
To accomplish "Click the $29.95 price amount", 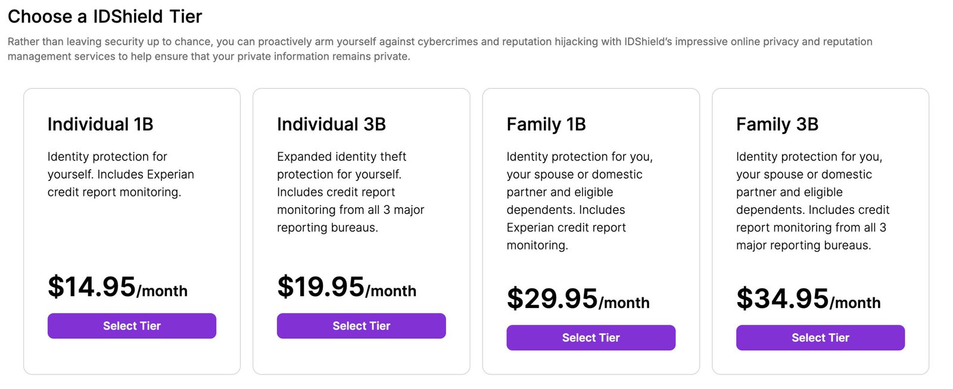I will click(552, 299).
